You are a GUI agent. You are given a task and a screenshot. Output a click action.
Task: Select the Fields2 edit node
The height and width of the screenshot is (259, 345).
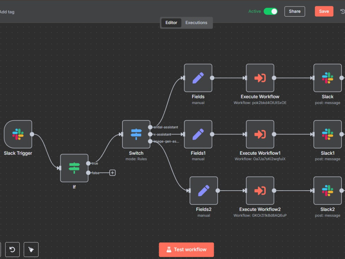[204, 191]
